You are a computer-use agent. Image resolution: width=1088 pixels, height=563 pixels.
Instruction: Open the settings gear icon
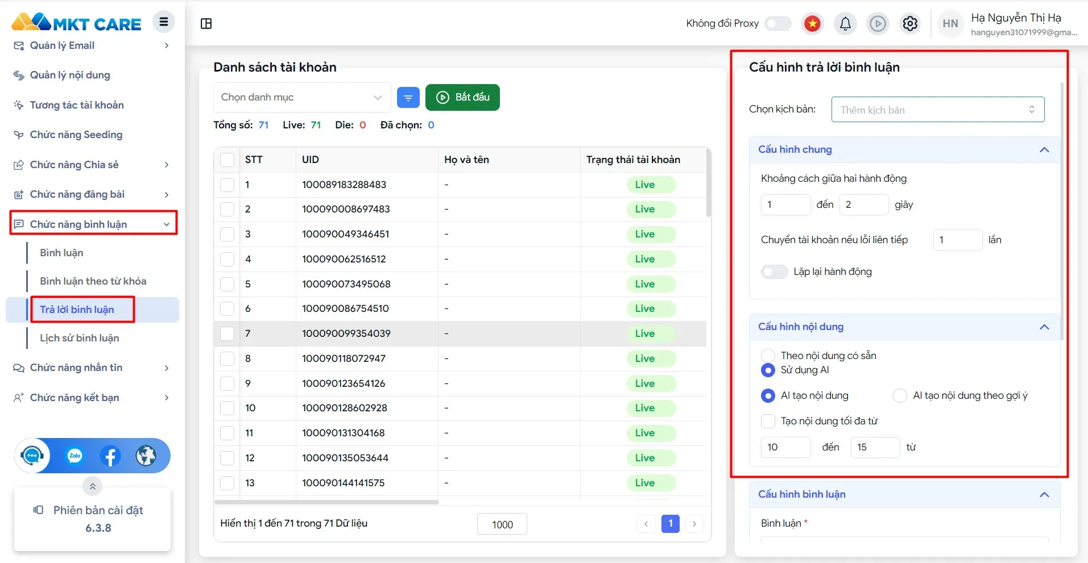click(x=910, y=23)
